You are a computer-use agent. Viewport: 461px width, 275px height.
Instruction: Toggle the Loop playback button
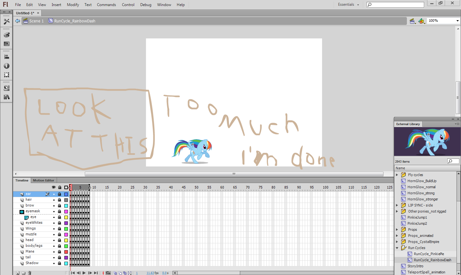(108, 273)
